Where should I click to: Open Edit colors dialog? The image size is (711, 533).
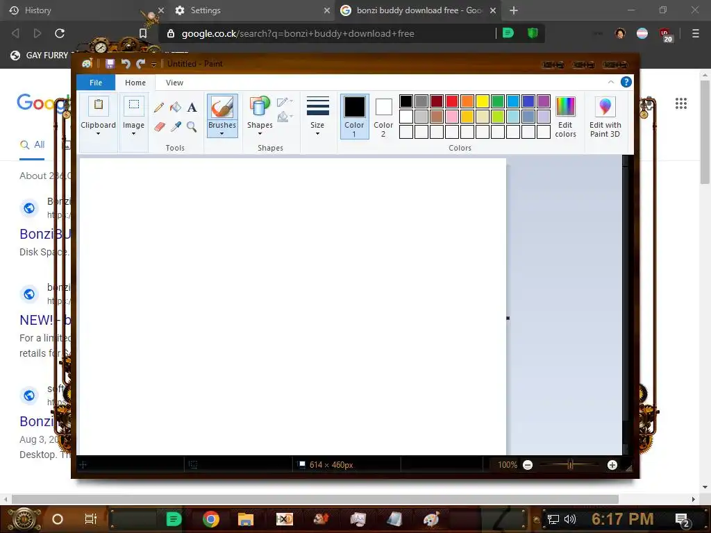pos(565,117)
